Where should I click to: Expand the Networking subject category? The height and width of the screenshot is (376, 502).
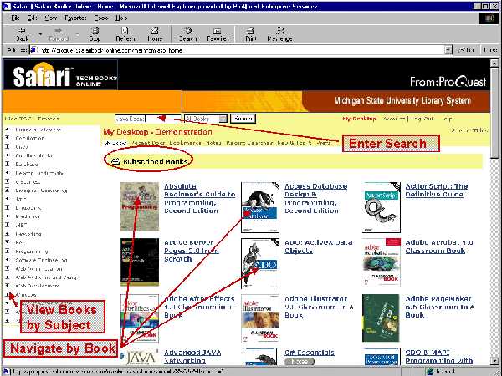8,234
